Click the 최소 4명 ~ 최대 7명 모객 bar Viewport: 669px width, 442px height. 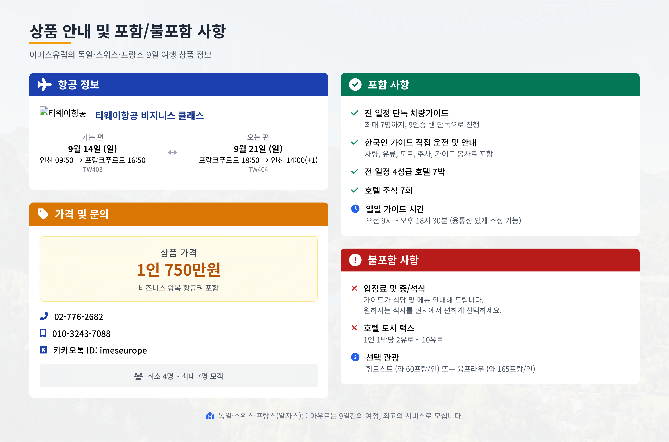click(x=178, y=376)
